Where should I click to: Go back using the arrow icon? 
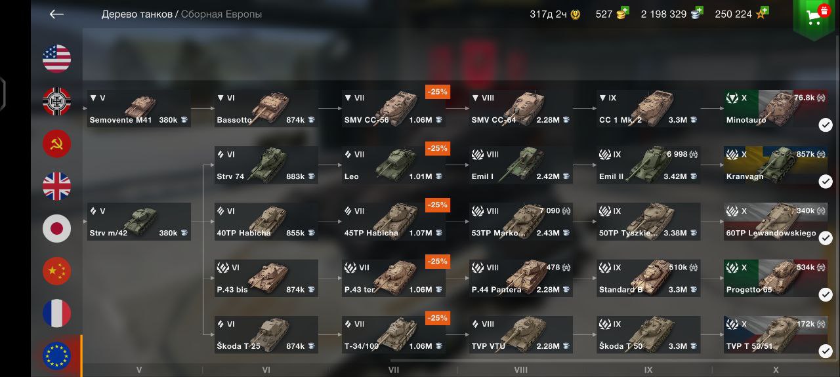(x=56, y=14)
